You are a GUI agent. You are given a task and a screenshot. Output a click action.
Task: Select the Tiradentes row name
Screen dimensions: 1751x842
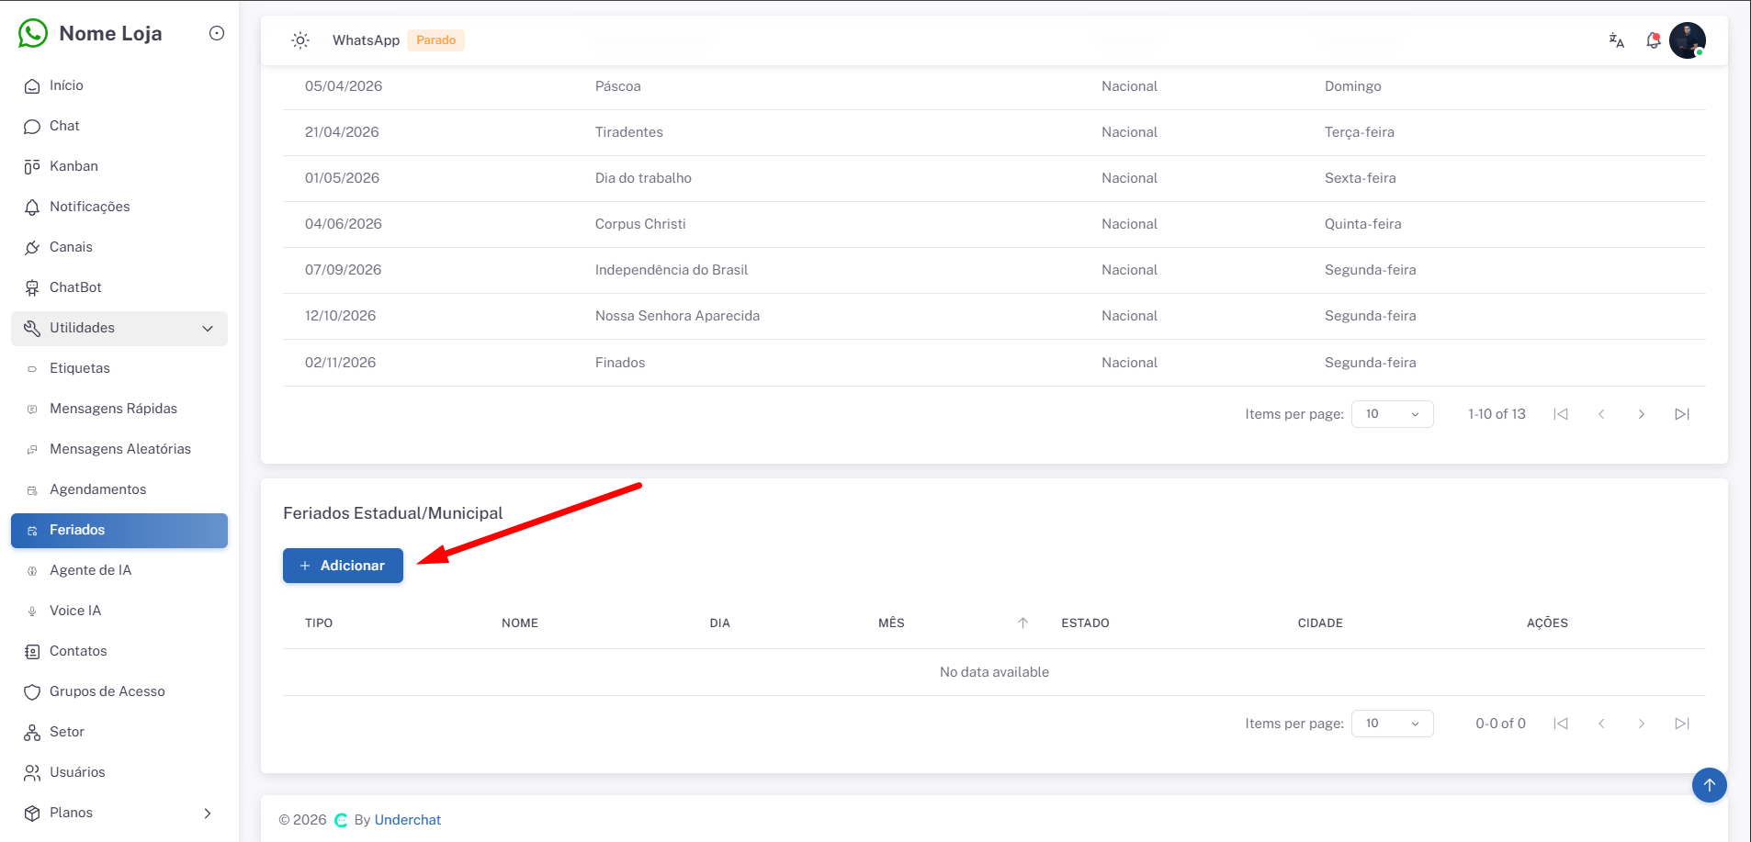coord(629,132)
